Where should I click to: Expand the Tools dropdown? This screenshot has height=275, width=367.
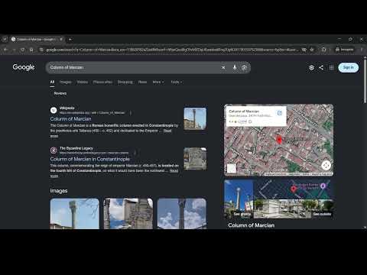point(177,82)
